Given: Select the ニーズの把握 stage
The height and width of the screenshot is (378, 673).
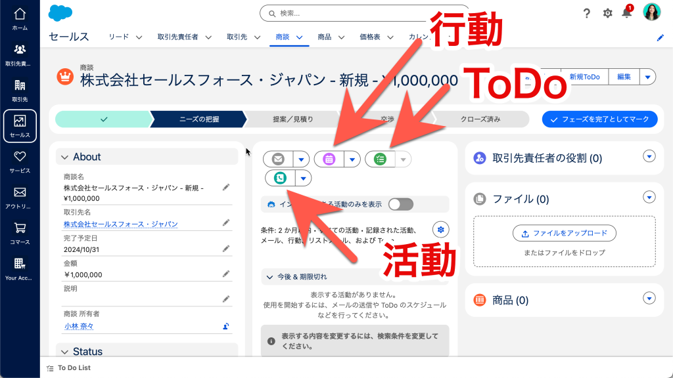Looking at the screenshot, I should pos(199,119).
